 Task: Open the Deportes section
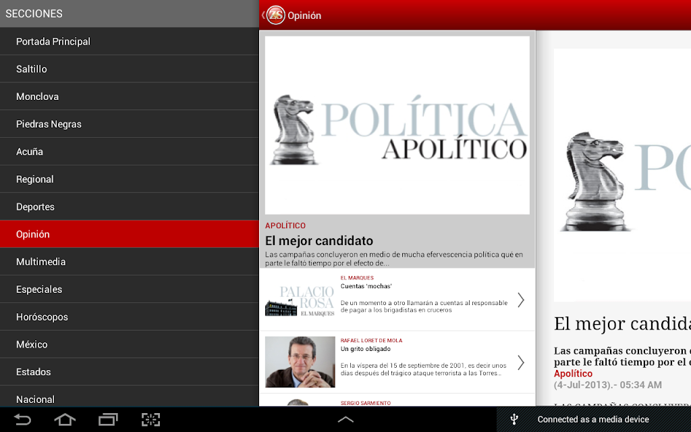[x=129, y=207]
